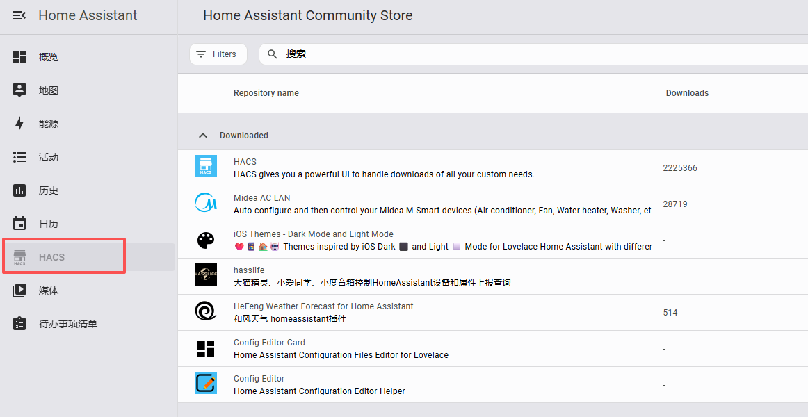The width and height of the screenshot is (808, 417).
Task: Open the 地图 map icon
Action: pos(19,90)
